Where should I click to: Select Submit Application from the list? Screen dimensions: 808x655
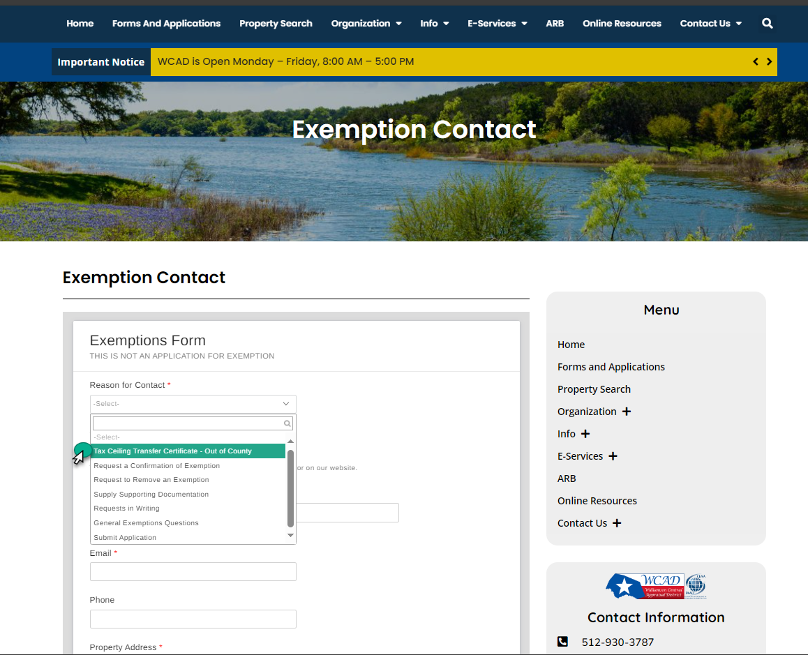[125, 538]
